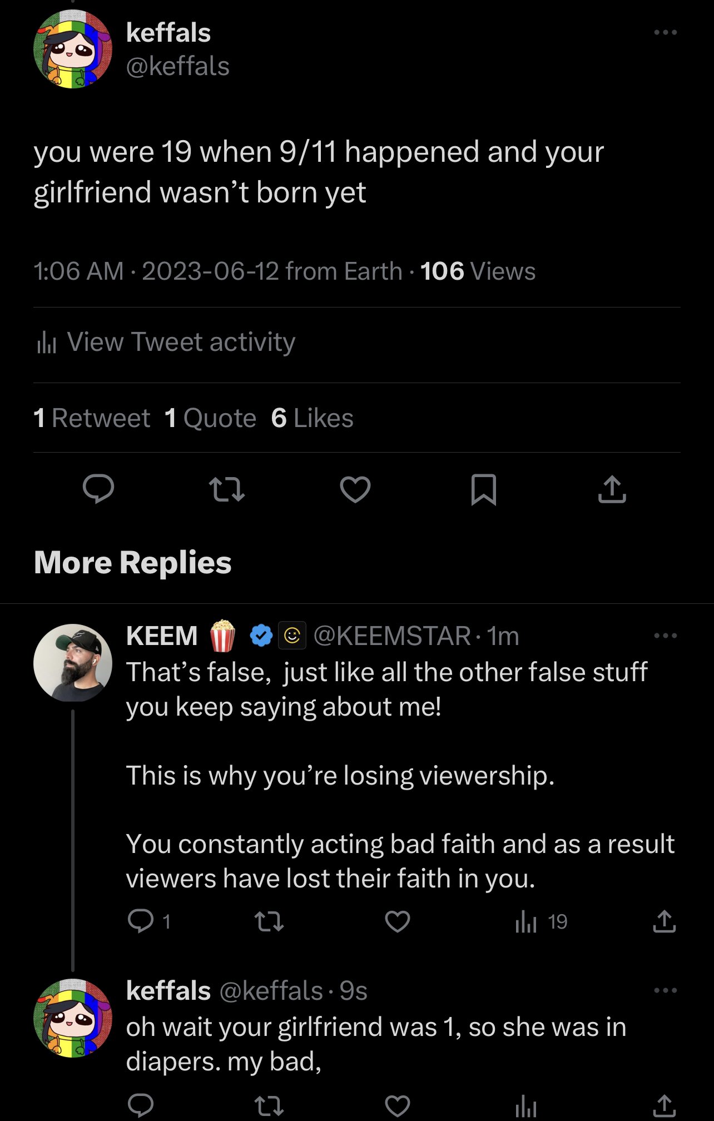Like the main keffals tweet
714x1121 pixels.
(355, 490)
